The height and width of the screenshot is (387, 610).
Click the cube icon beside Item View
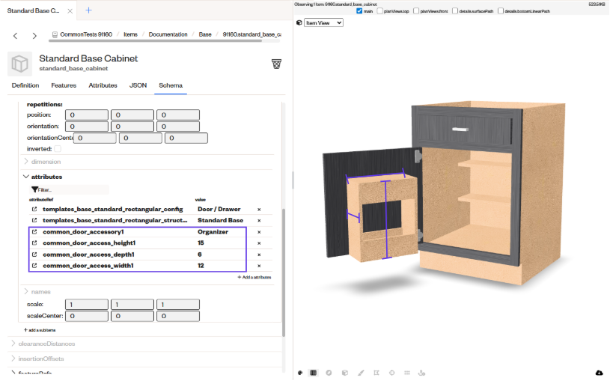(x=299, y=22)
